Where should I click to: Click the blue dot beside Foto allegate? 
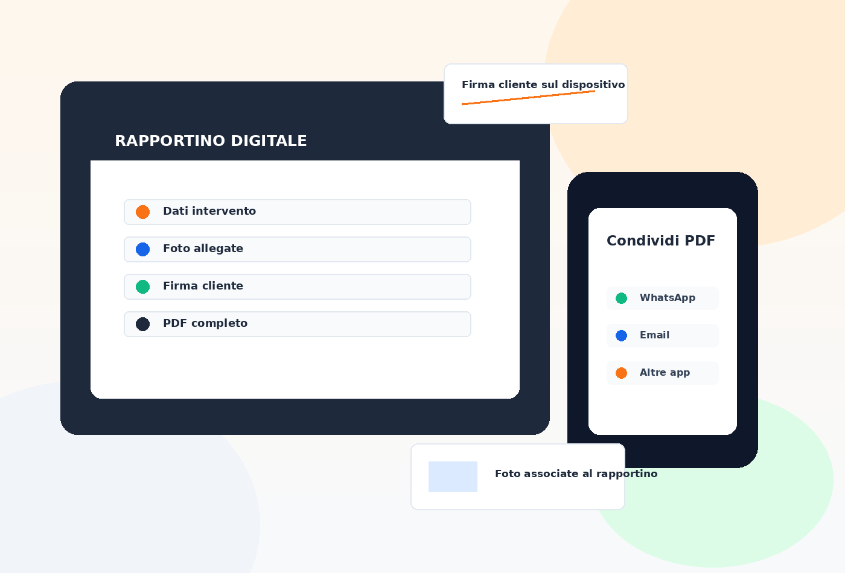[142, 249]
